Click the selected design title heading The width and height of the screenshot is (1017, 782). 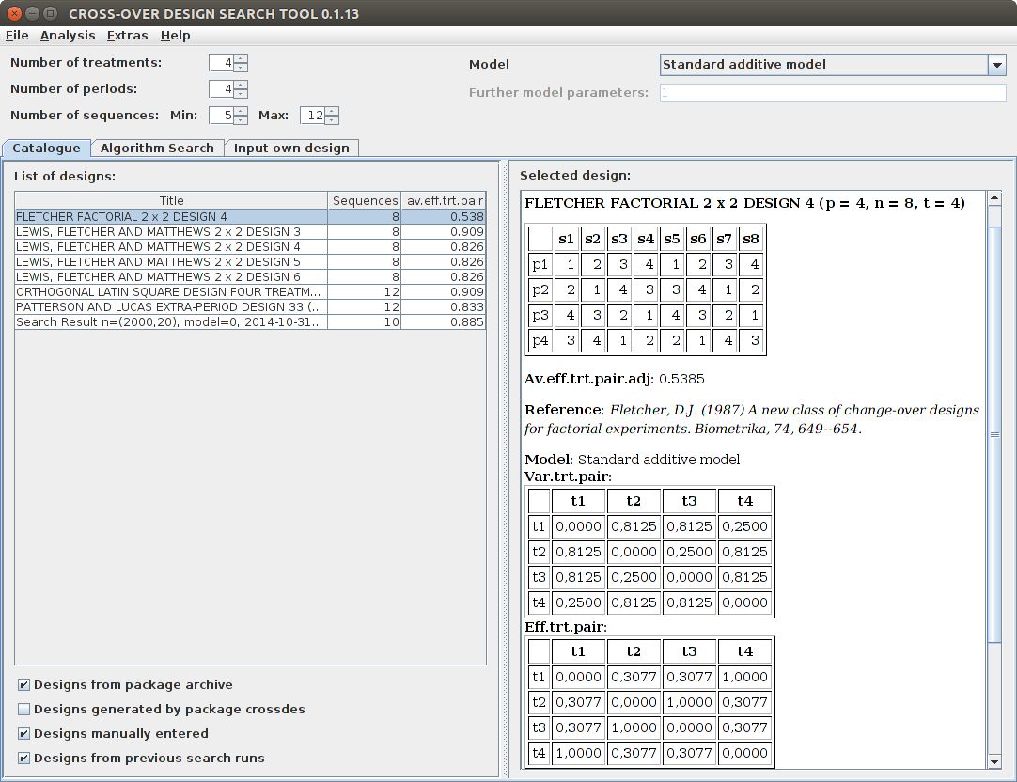click(x=744, y=203)
